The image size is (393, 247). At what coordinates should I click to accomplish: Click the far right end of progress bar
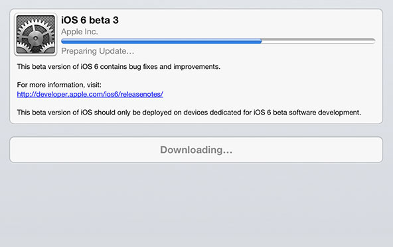pyautogui.click(x=374, y=41)
